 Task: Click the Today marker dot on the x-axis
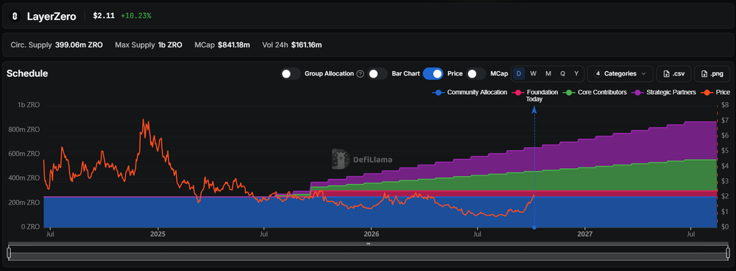click(x=534, y=228)
